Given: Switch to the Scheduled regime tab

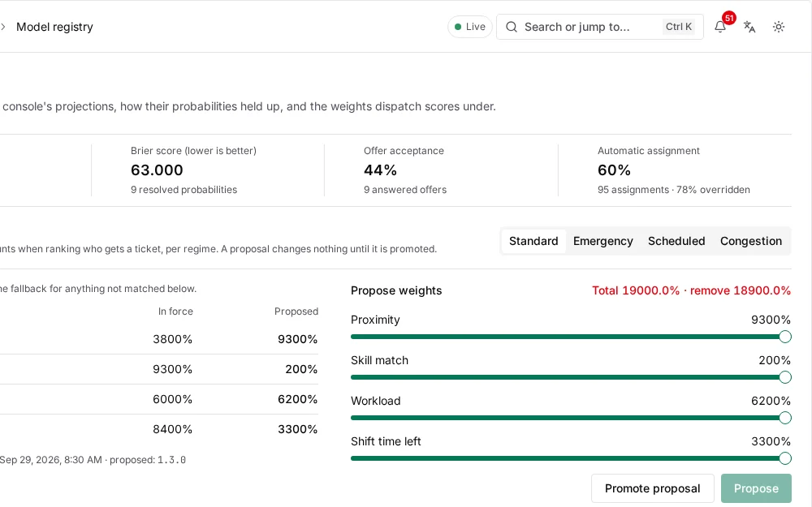Looking at the screenshot, I should coord(676,241).
